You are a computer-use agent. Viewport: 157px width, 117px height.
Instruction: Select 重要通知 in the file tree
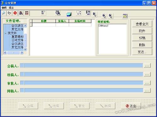[x=17, y=36]
